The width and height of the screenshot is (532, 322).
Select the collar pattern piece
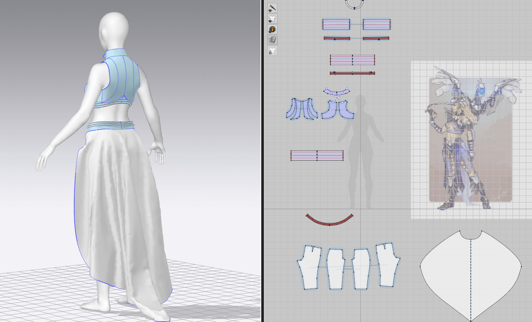tap(337, 91)
